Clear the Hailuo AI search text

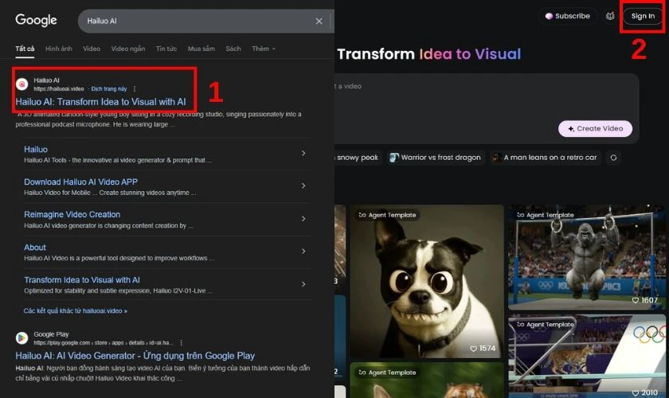(319, 21)
